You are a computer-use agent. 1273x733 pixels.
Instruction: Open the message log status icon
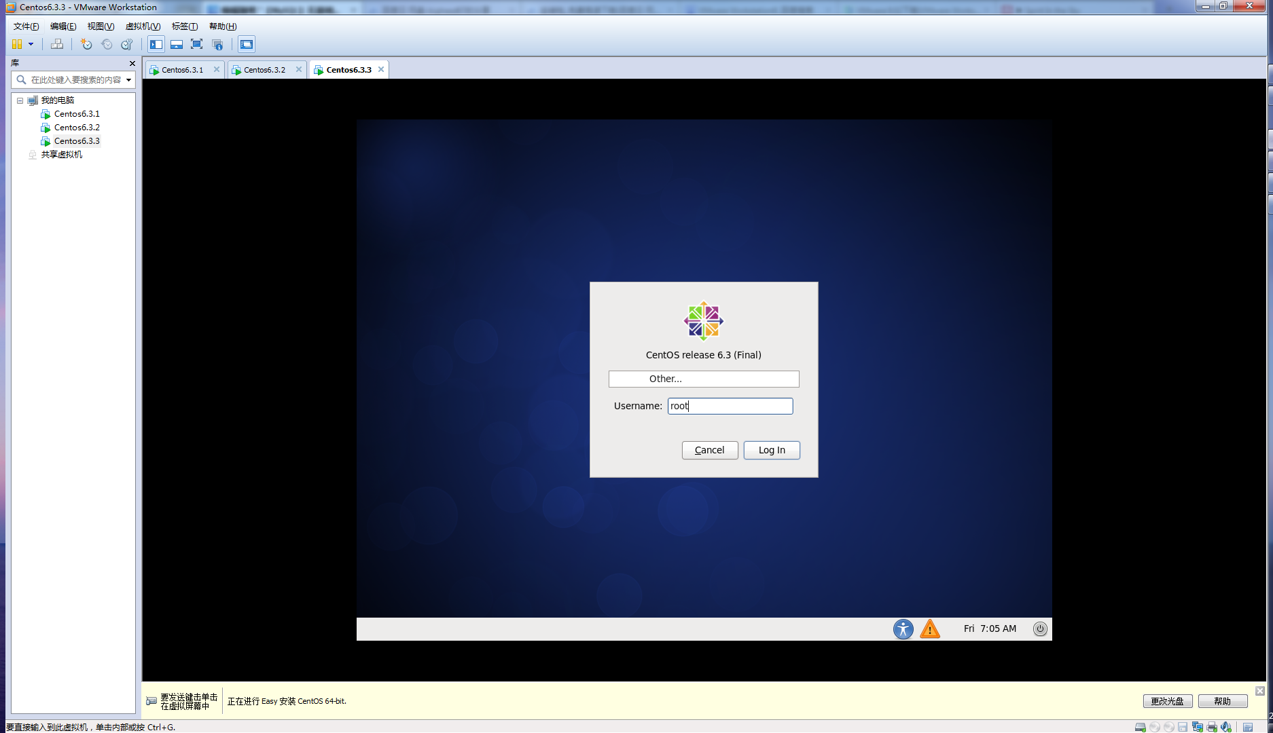[1248, 727]
